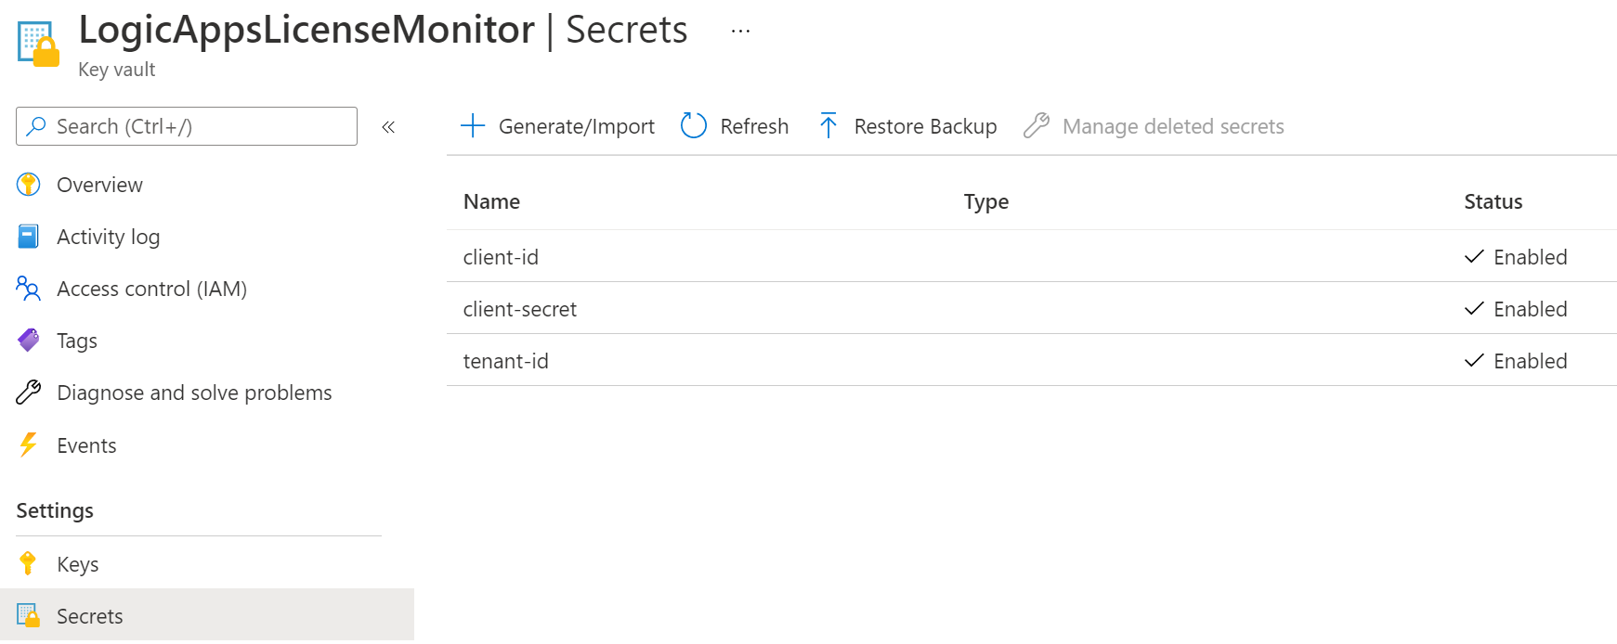
Task: Focus the Search (Ctrl+/) field
Action: point(187,126)
